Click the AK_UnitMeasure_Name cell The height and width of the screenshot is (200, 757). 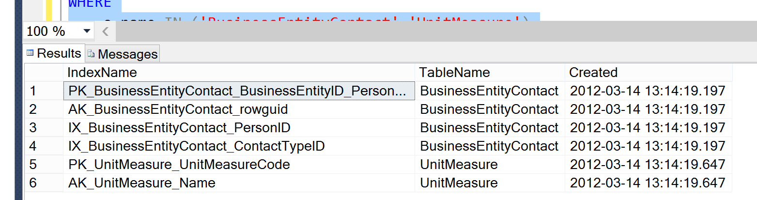(x=142, y=183)
